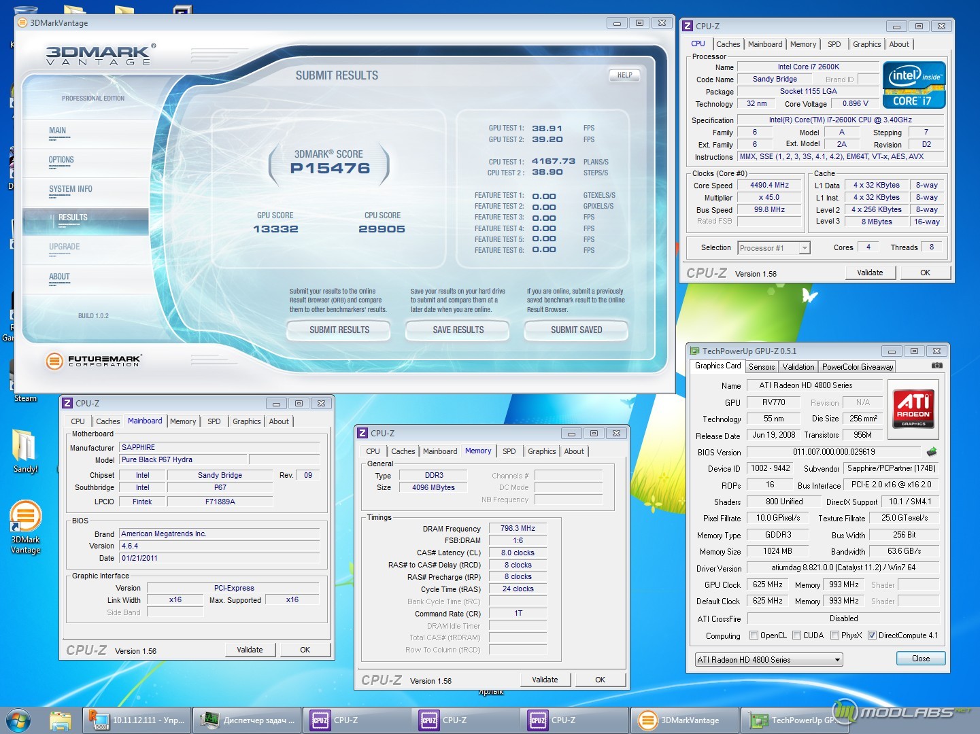This screenshot has height=734, width=980.
Task: Click the Futuremark Corporation logo
Action: 93,360
